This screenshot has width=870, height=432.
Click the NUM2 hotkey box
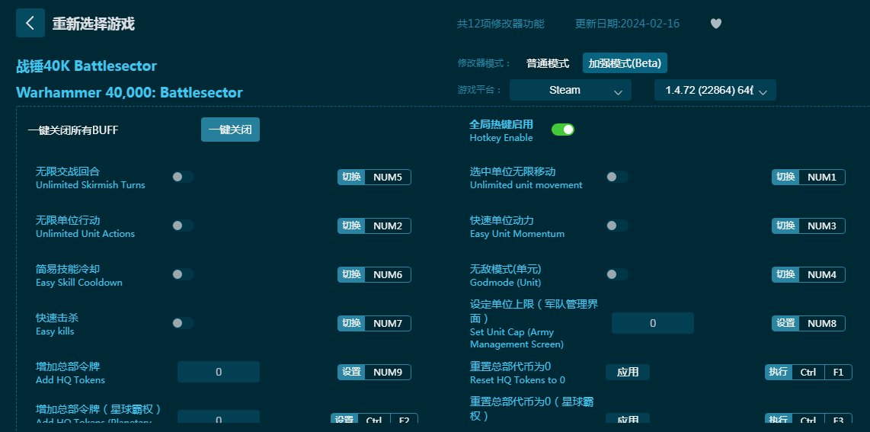point(388,226)
